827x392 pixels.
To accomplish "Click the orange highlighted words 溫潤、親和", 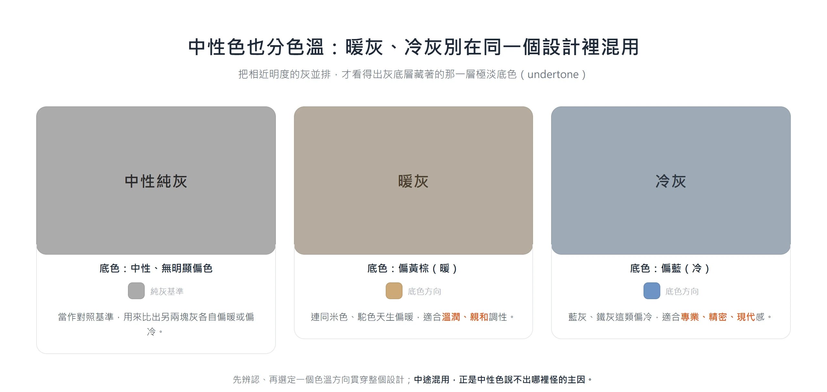I will 465,317.
